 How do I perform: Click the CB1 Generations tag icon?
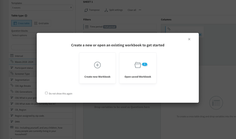[x=12, y=91]
